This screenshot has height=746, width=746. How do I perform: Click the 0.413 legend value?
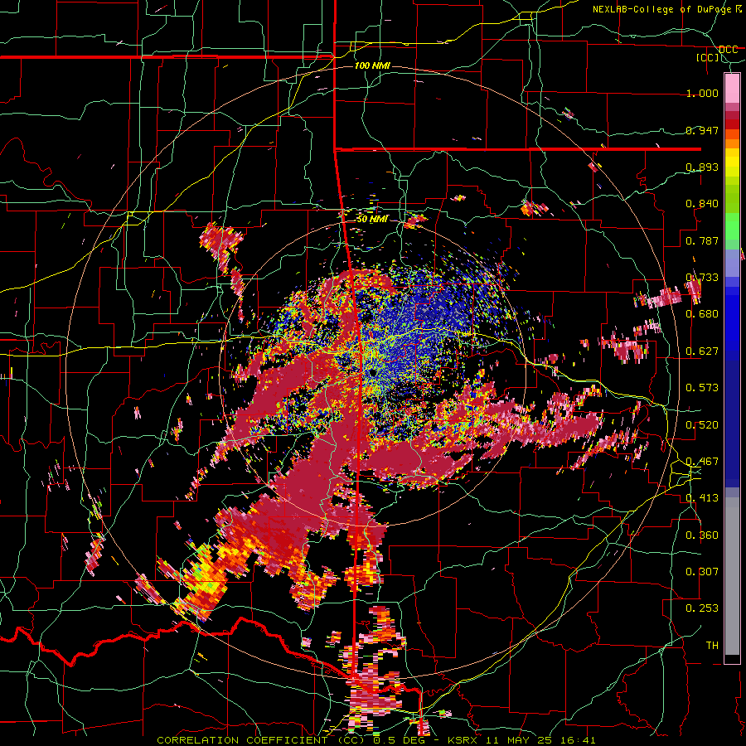702,498
